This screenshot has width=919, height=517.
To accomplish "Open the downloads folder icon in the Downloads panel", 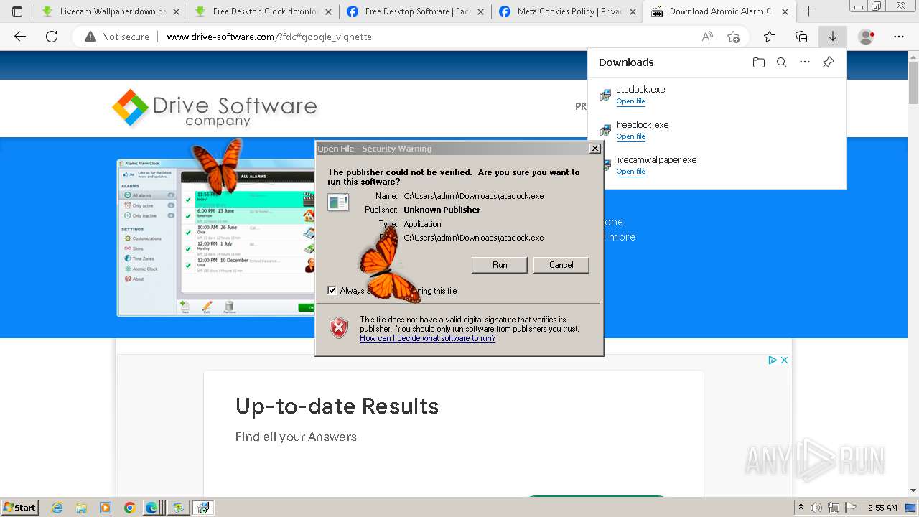I will pos(759,62).
